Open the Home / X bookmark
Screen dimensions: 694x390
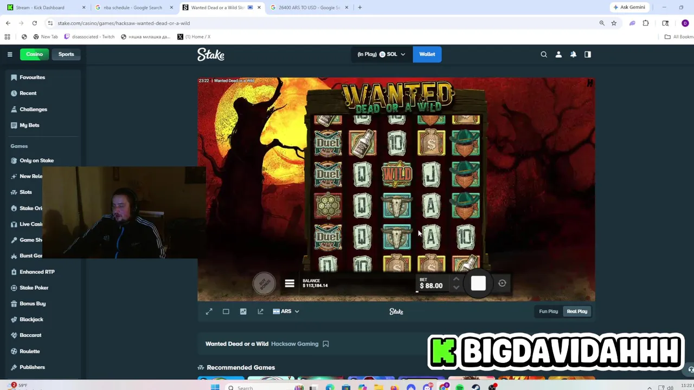tap(194, 37)
